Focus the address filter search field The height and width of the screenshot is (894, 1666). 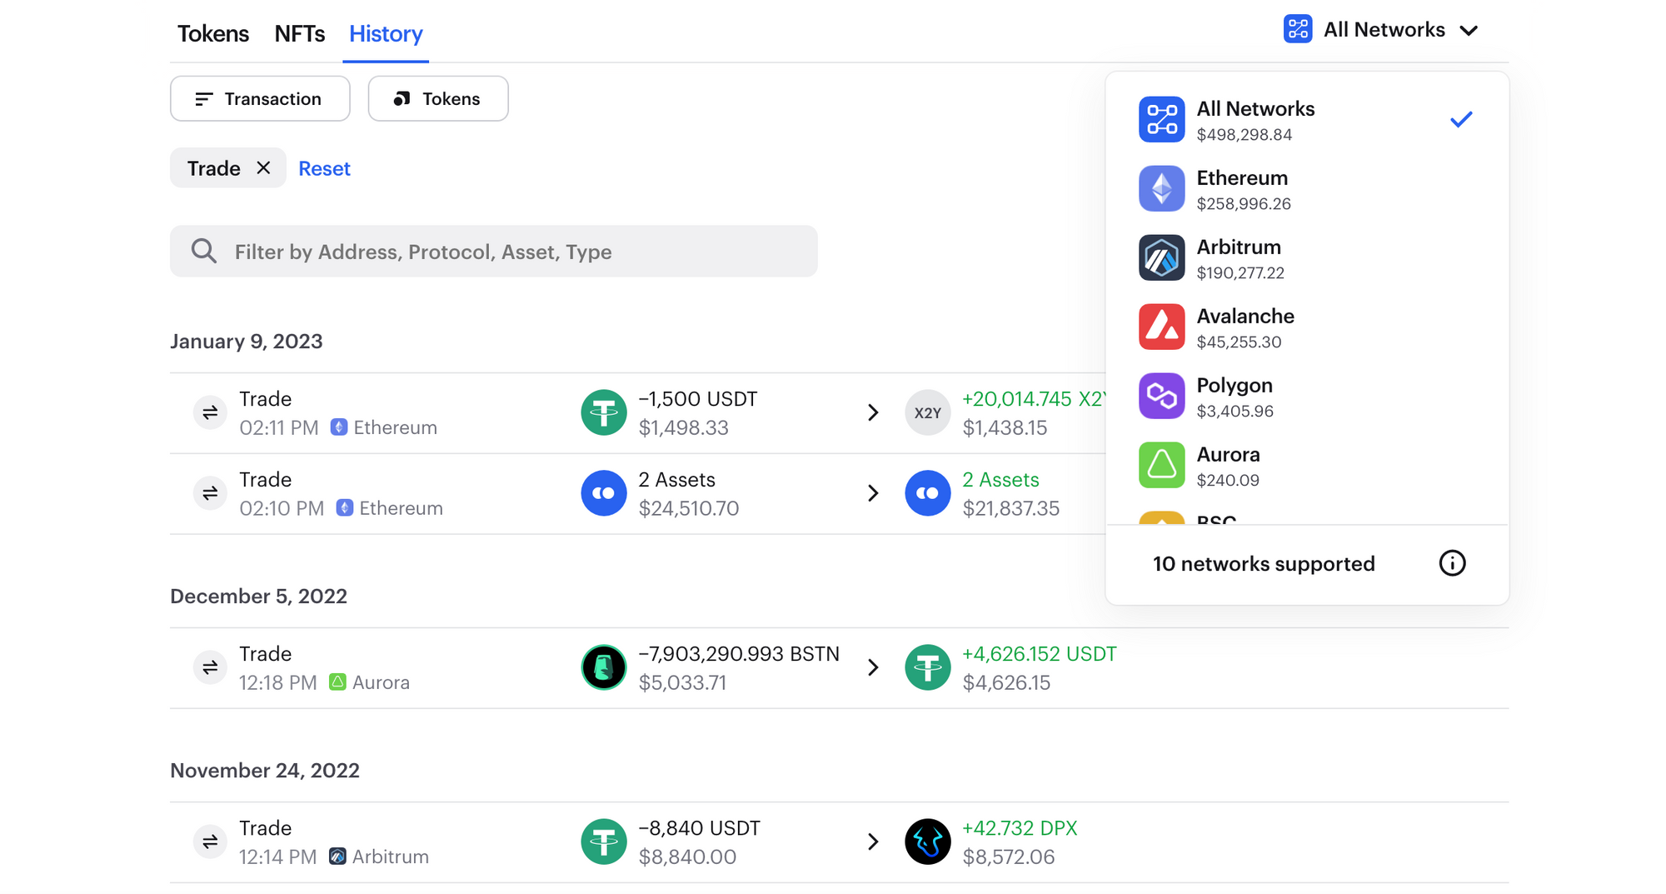pos(494,251)
